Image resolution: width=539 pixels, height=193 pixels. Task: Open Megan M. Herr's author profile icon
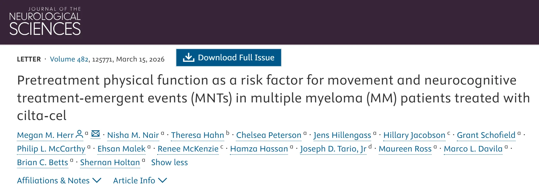79,135
